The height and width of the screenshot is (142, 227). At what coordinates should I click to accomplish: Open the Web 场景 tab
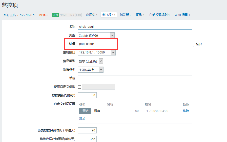(x=182, y=15)
